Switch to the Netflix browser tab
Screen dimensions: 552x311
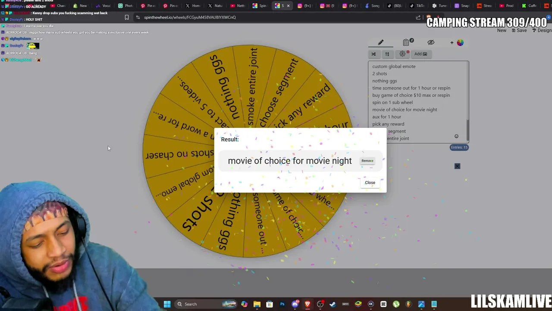tap(238, 6)
